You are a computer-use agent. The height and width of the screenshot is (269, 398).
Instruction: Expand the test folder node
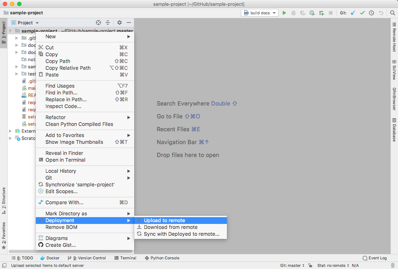point(17,74)
